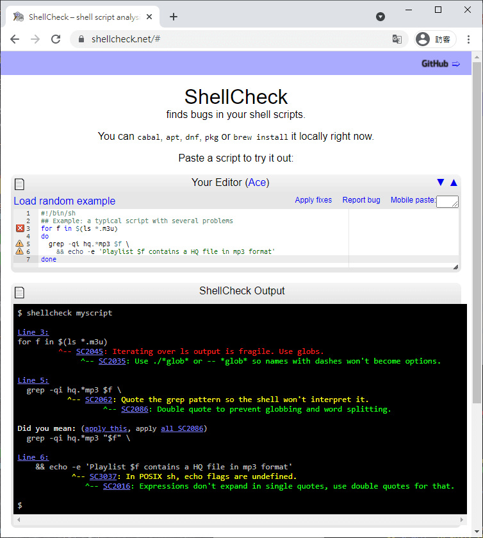Screen dimensions: 483x538
Task: Focus the address bar with shellcheck.net
Action: click(236, 39)
